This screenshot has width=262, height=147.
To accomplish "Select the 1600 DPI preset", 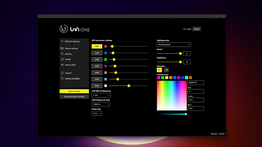I will 97,59.
